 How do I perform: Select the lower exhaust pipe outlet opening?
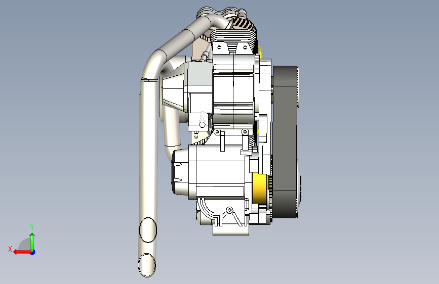pyautogui.click(x=147, y=265)
